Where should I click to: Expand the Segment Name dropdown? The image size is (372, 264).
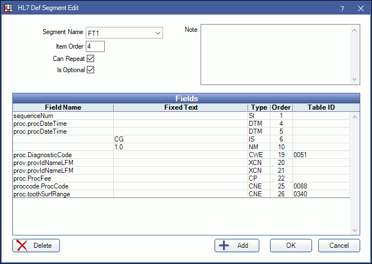pyautogui.click(x=158, y=33)
